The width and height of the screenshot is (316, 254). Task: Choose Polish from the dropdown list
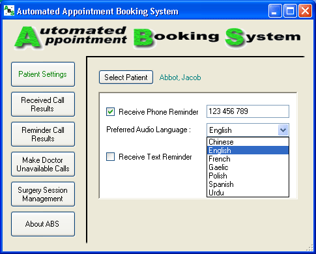248,176
